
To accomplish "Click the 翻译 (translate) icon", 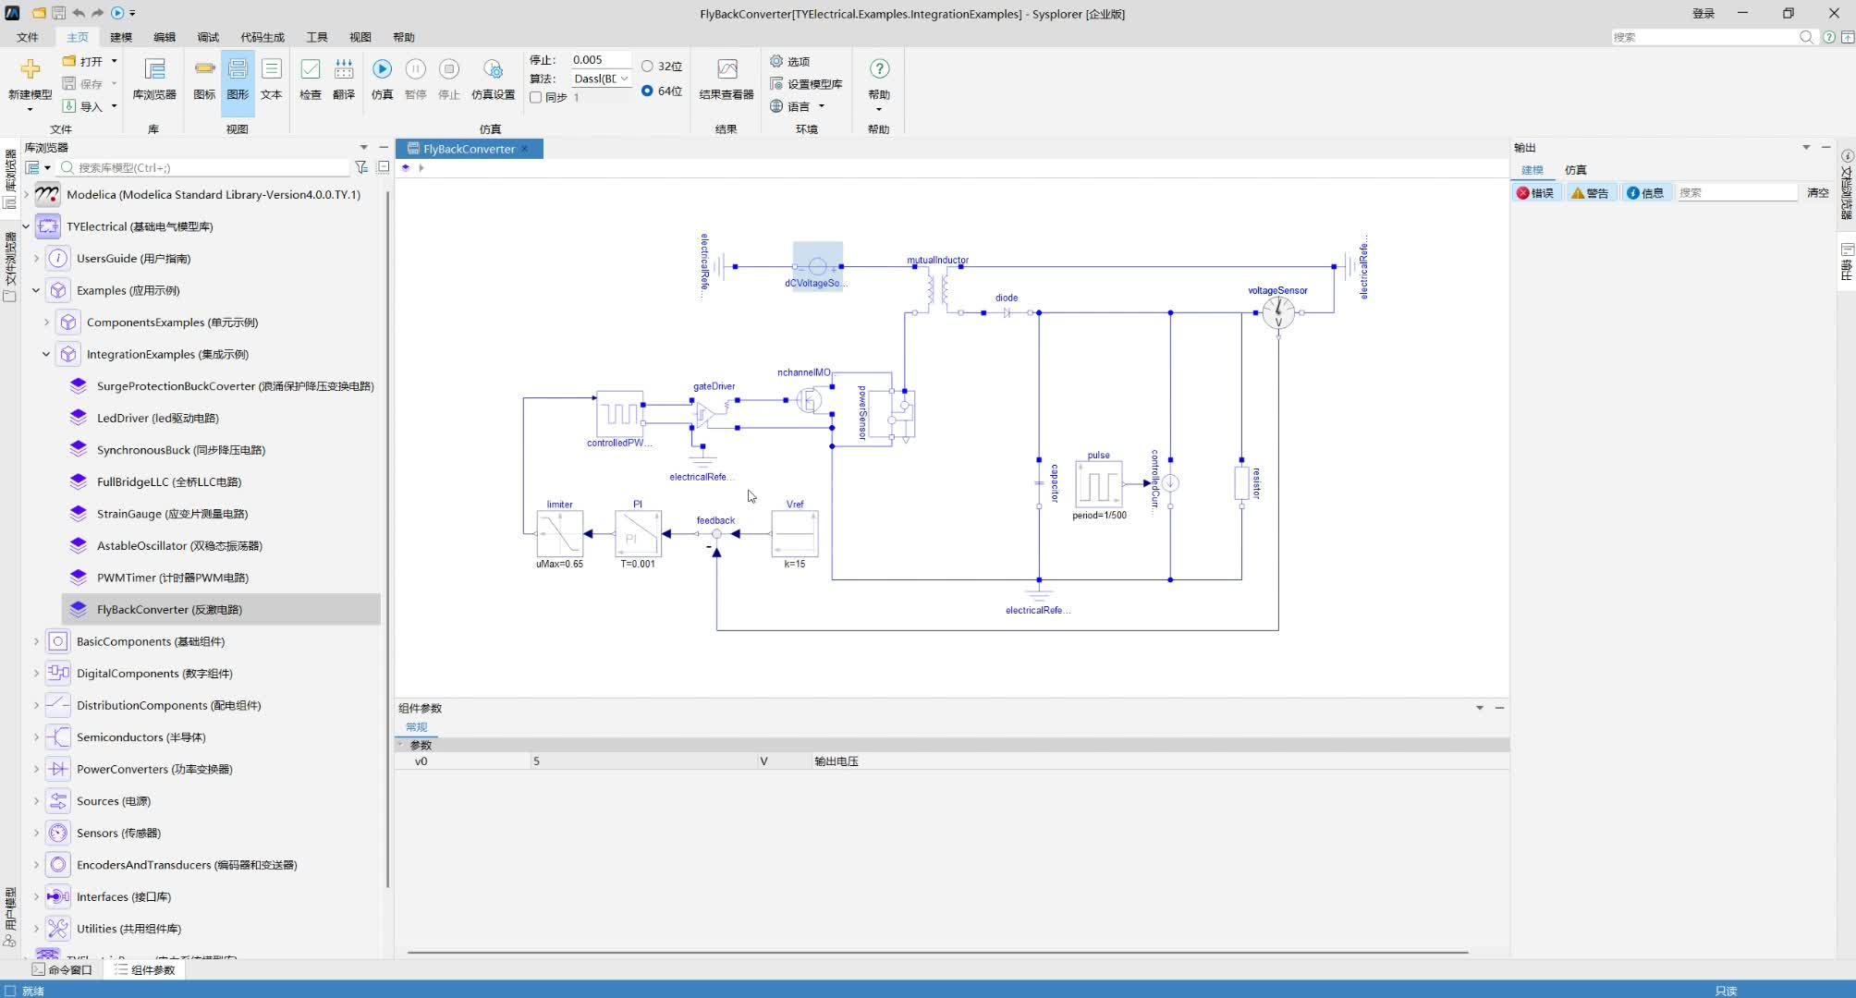I will point(344,70).
